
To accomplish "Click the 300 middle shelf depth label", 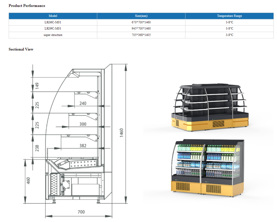I will 83,124.
